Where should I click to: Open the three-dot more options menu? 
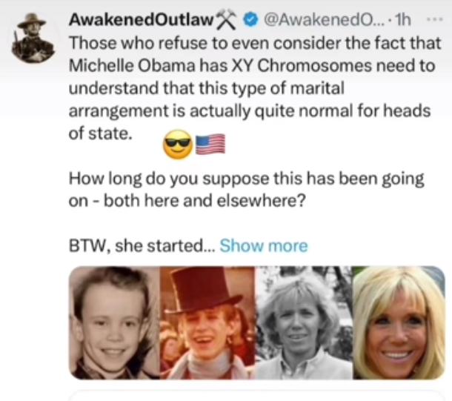click(x=435, y=19)
